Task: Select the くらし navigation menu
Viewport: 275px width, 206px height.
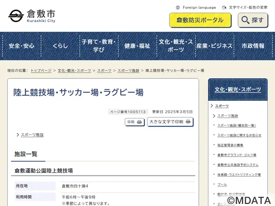Action: 60,46
